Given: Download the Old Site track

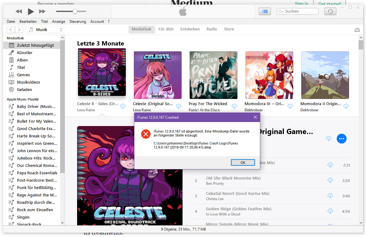Looking at the screenshot, I should pyautogui.click(x=330, y=180).
